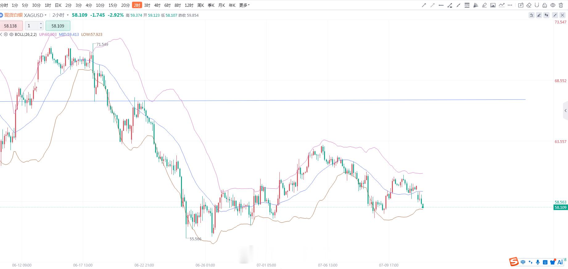Select the ray line with points tool
Image resolution: width=568 pixels, height=269 pixels.
458,5
